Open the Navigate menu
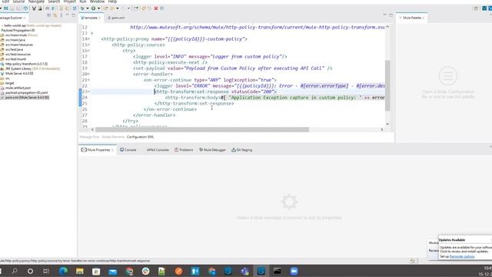 36,2
